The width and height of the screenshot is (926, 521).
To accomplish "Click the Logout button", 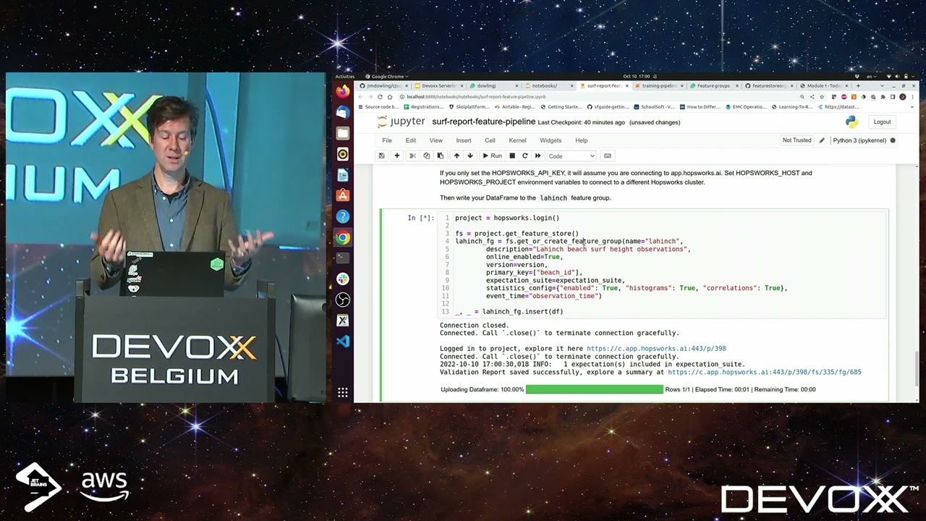I will pyautogui.click(x=882, y=122).
